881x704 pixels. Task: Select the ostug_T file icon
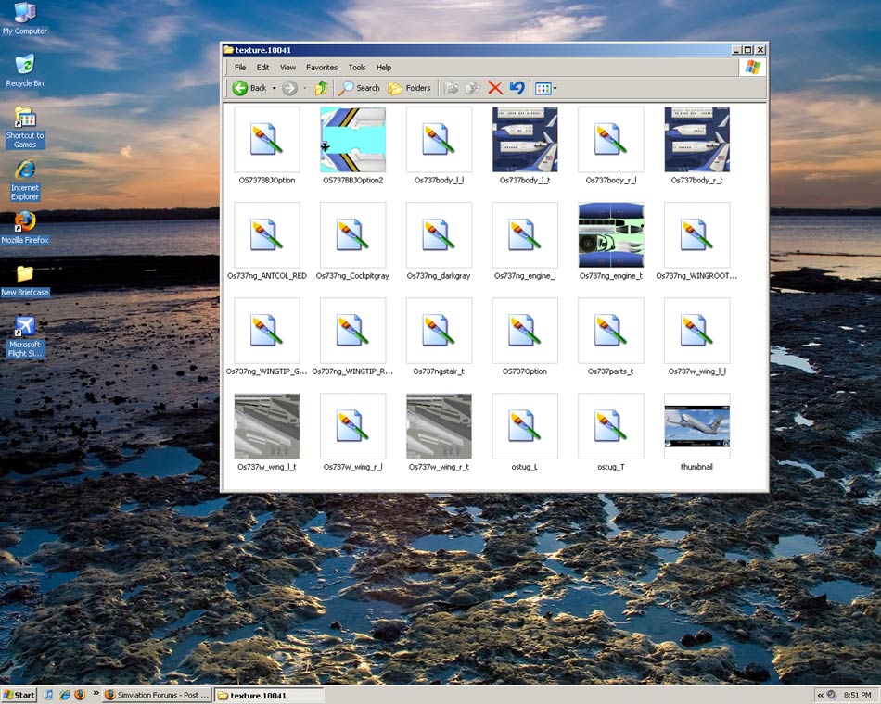610,426
